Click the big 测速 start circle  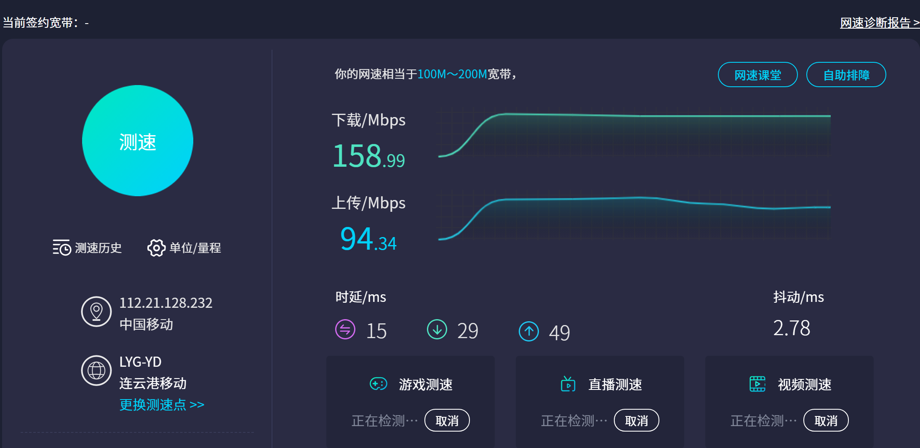(138, 141)
